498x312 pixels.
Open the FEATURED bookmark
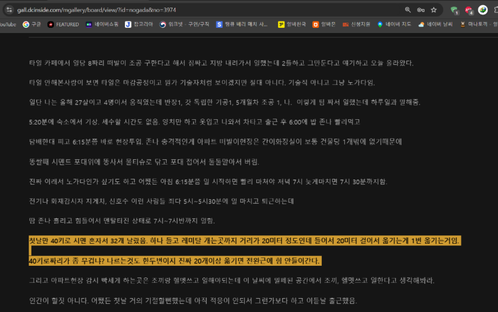tap(63, 24)
